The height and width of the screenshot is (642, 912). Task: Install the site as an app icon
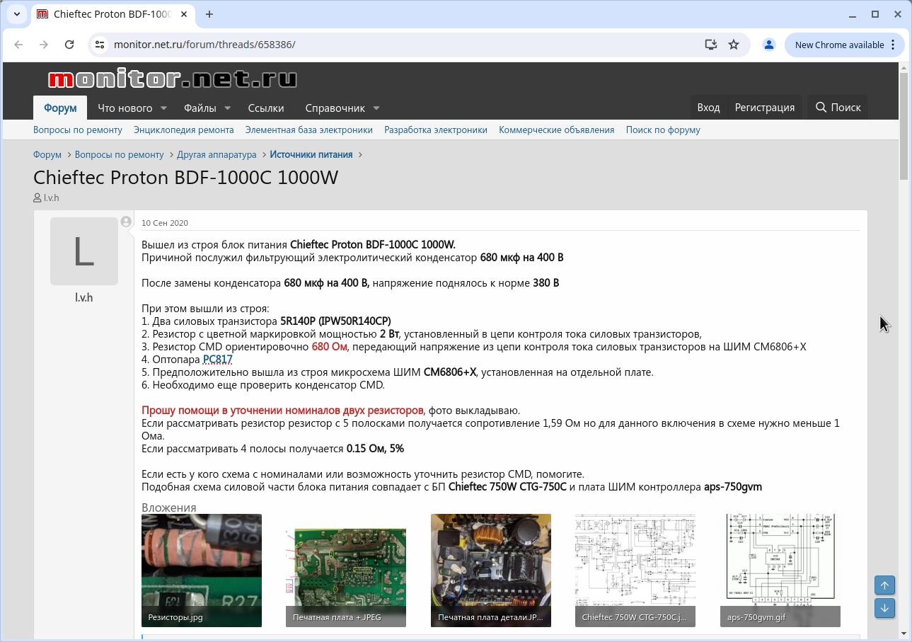(x=711, y=45)
